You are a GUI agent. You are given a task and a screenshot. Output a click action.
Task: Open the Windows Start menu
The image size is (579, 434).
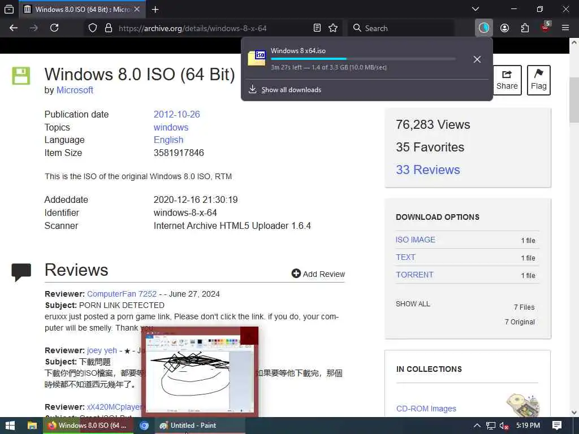(10, 426)
